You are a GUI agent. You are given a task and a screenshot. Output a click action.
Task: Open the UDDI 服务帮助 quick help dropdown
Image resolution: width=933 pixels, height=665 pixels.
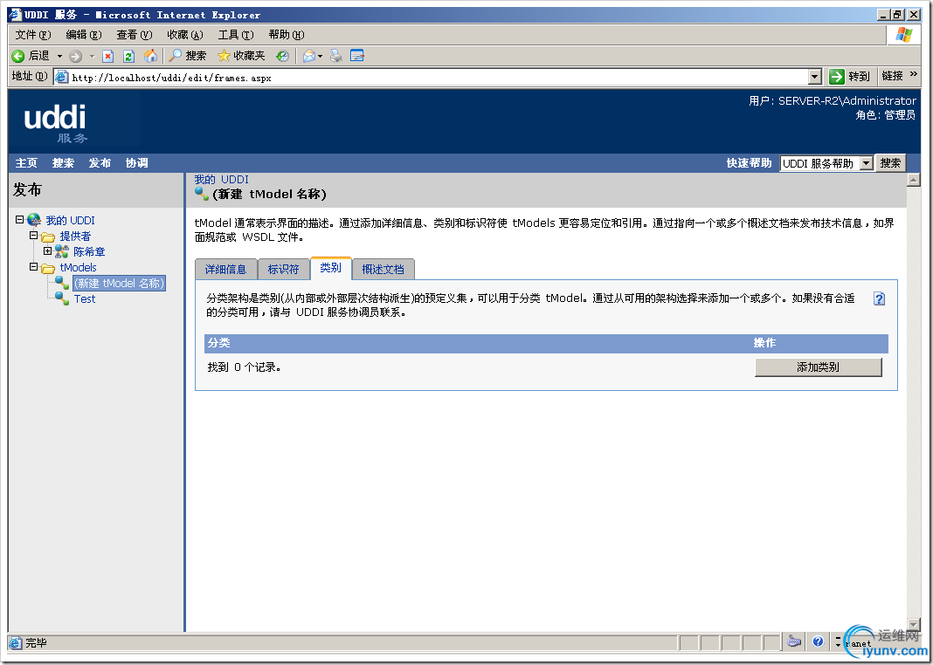(866, 163)
